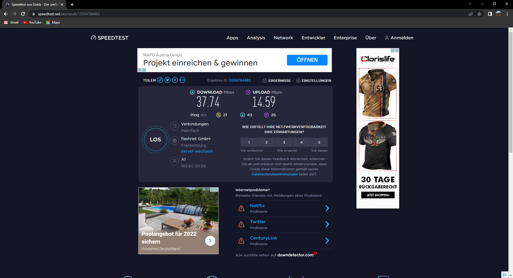This screenshot has height=278, width=513.
Task: Rate network availability as 1
Action: point(249,142)
